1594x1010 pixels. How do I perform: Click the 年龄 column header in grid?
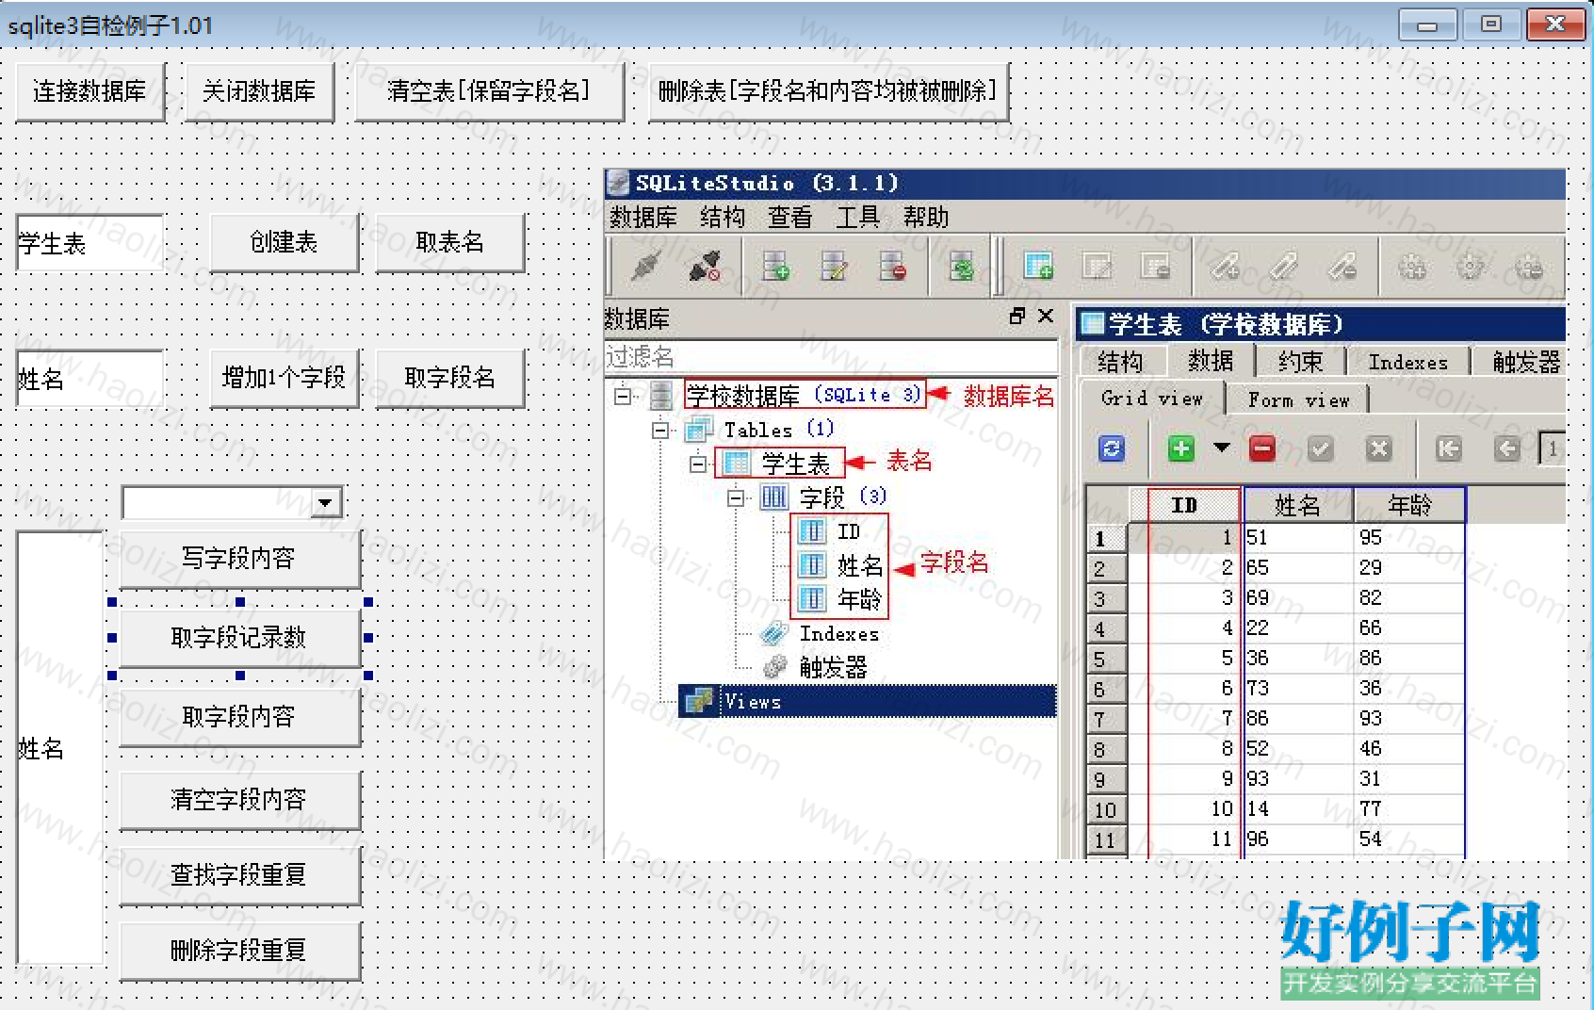1409,506
